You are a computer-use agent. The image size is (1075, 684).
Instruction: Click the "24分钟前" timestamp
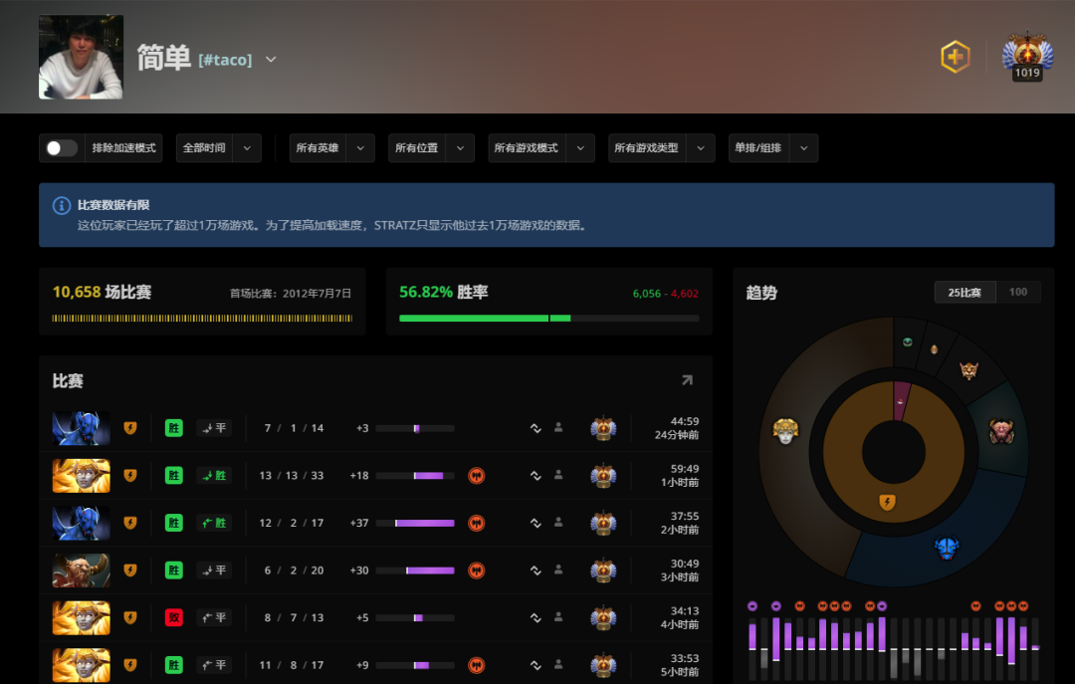(677, 435)
